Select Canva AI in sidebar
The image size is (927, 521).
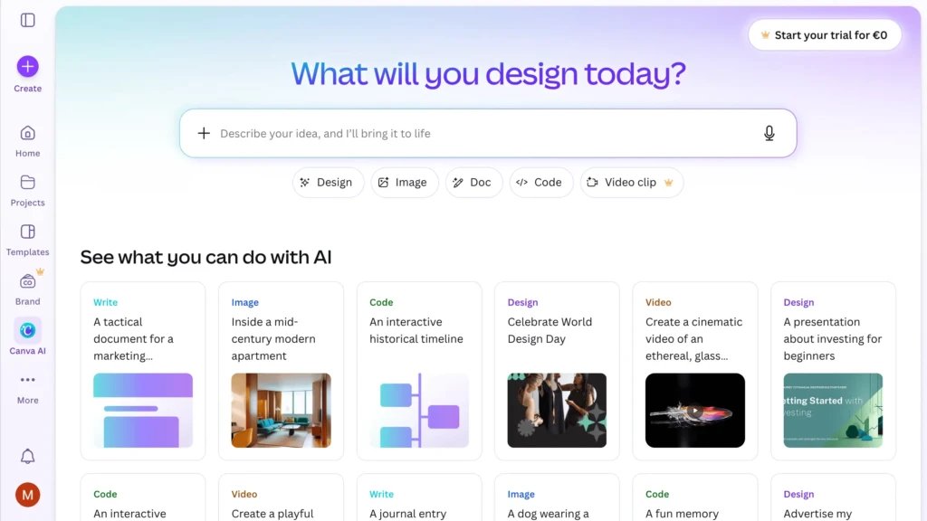tap(28, 338)
